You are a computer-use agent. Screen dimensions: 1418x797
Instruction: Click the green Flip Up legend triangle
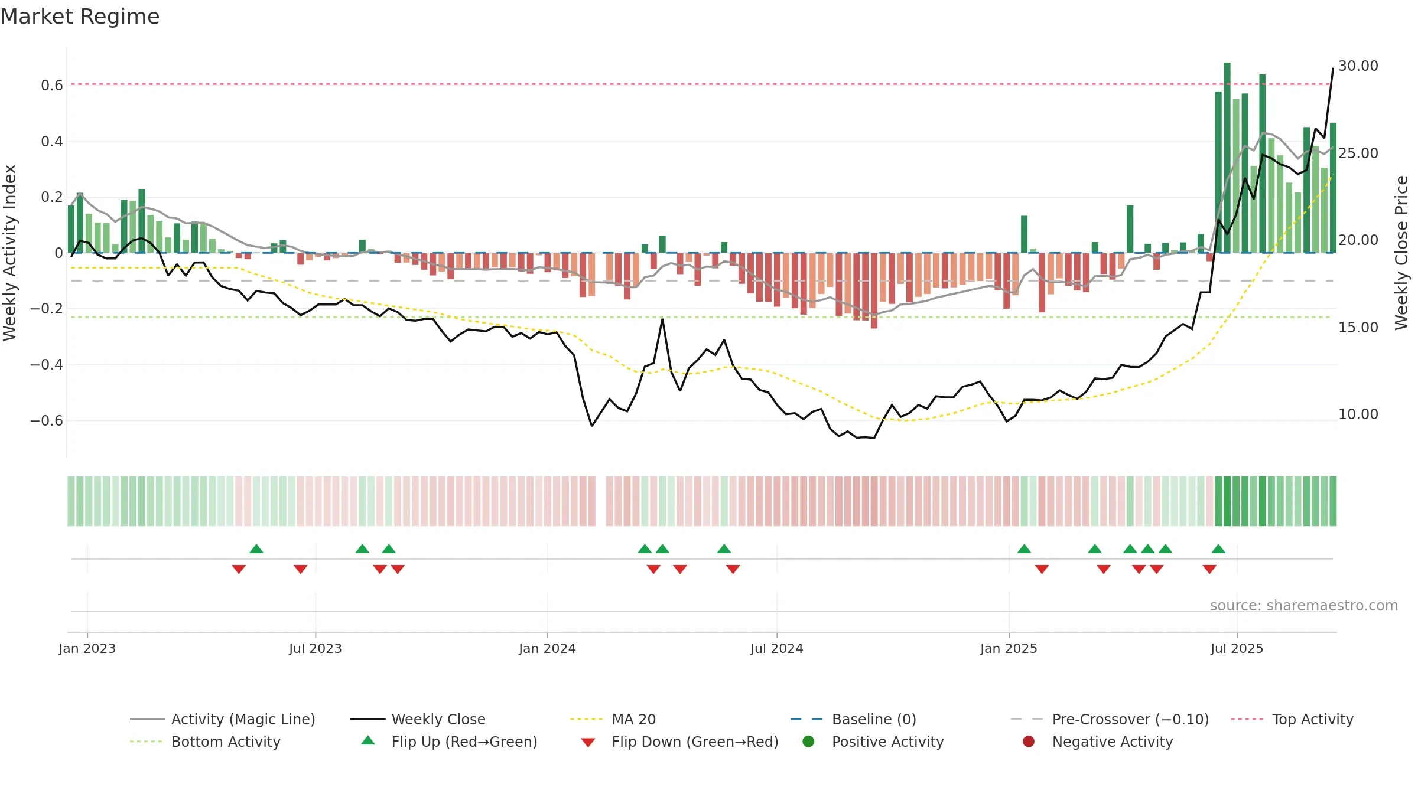coord(368,740)
